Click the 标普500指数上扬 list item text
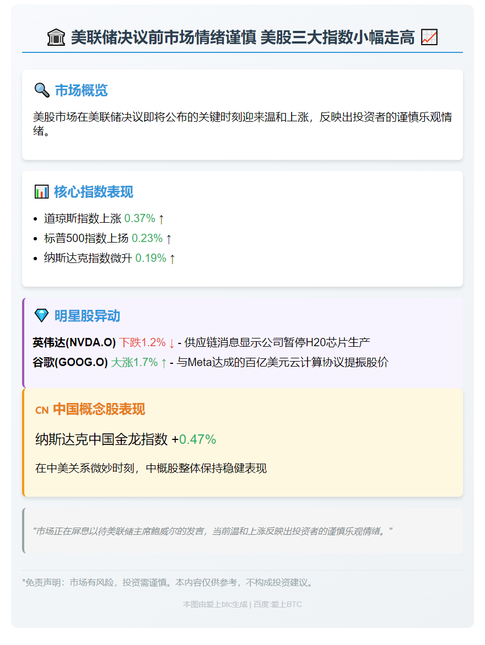The width and height of the screenshot is (485, 645). tap(87, 238)
